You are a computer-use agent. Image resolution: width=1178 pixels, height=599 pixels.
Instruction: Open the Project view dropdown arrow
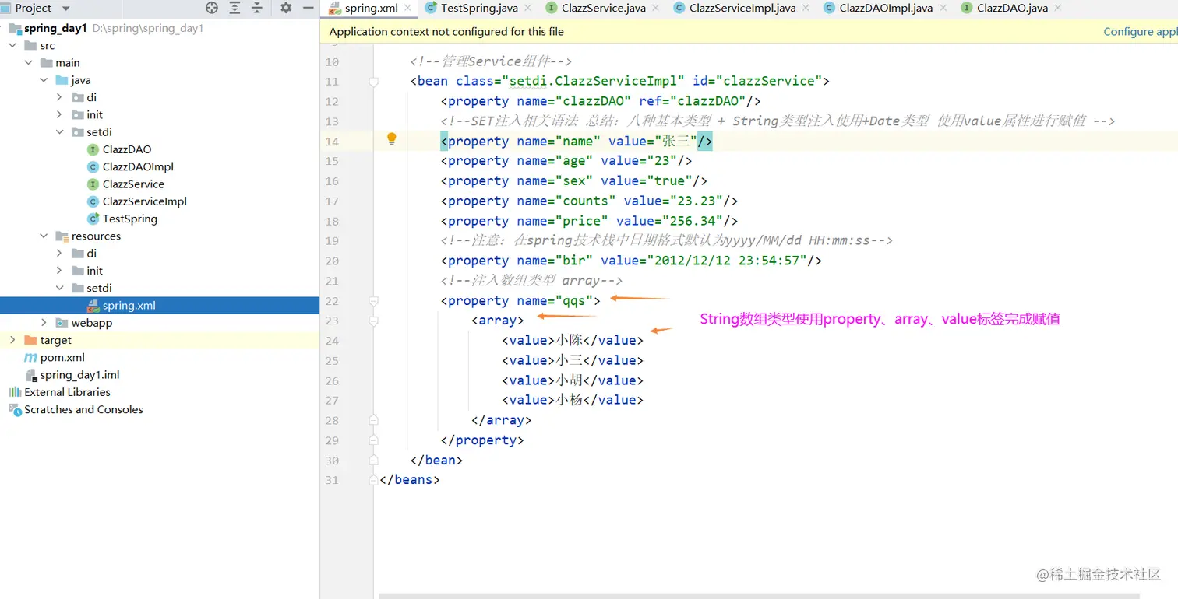pos(65,9)
